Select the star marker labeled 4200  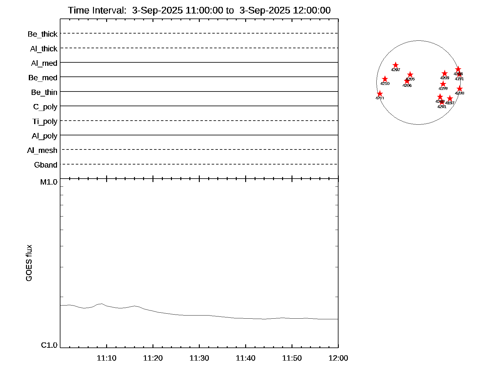pyautogui.click(x=460, y=89)
